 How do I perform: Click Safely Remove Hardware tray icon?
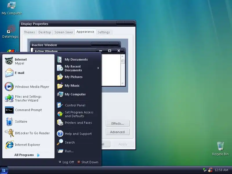[205, 170]
